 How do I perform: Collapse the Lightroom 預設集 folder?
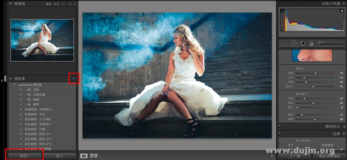pyautogui.click(x=15, y=85)
